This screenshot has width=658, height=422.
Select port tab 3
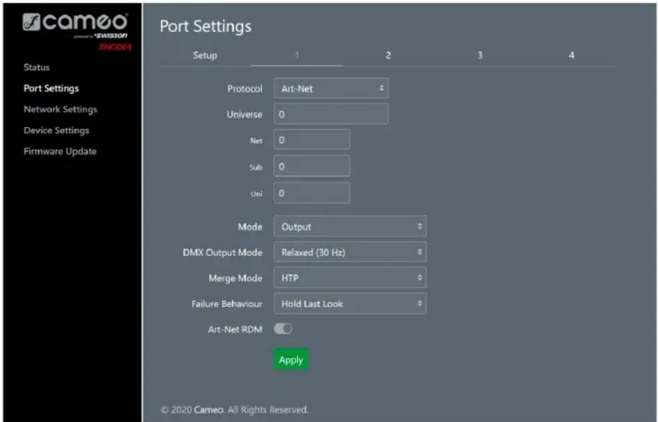(x=480, y=55)
